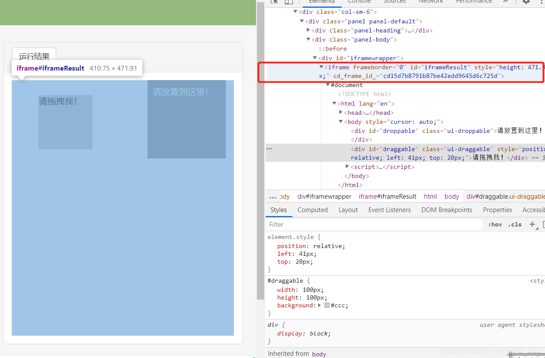
Task: Switch to the Computed pane tab
Action: click(x=313, y=210)
